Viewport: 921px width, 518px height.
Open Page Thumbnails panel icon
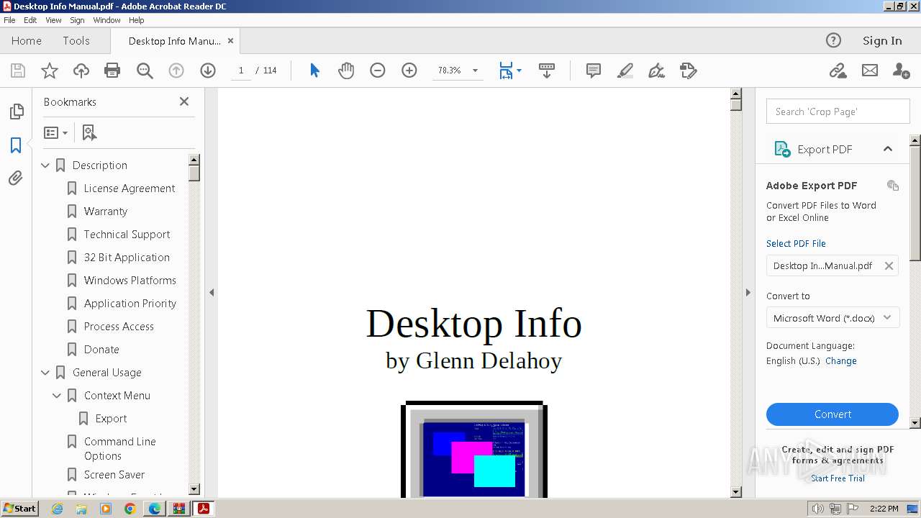(x=16, y=112)
